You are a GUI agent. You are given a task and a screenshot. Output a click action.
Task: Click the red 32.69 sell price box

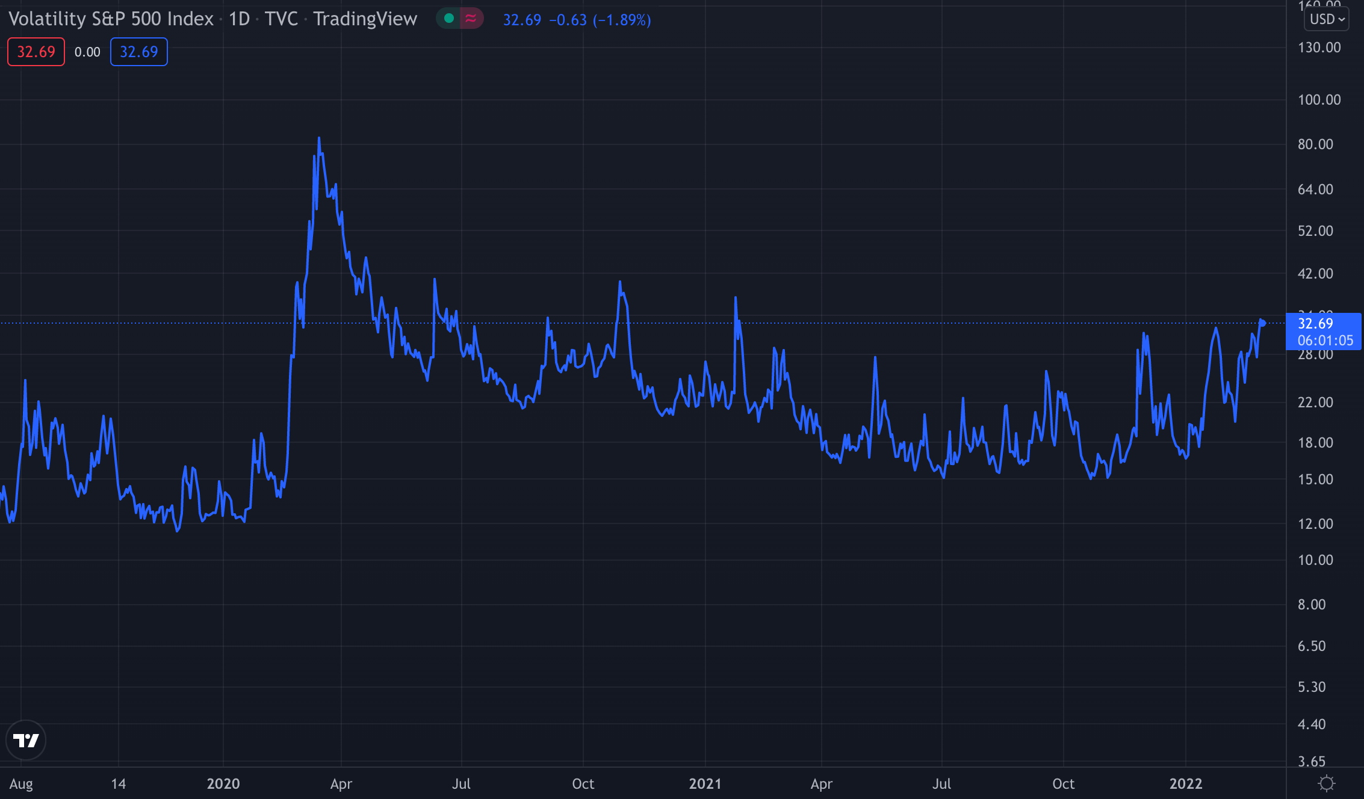click(x=36, y=52)
